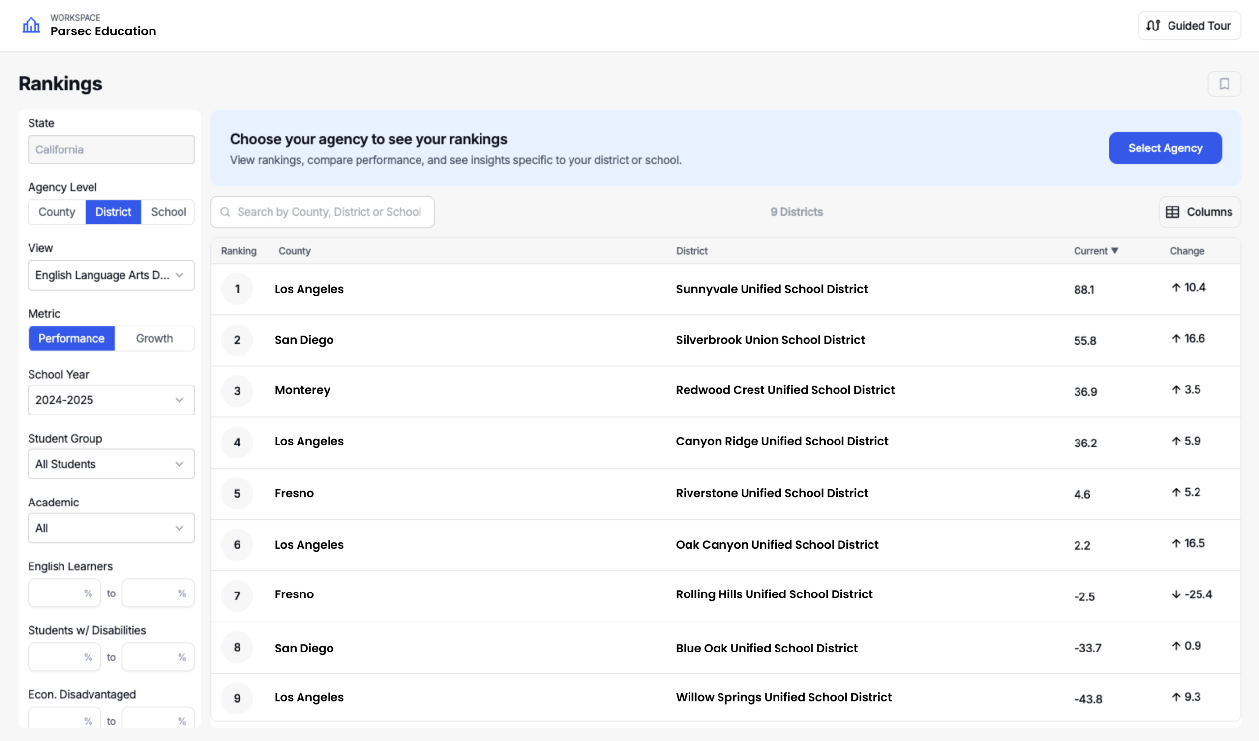Click the Students w/ Disabilities maximum percent field
The height and width of the screenshot is (741, 1259).
[x=158, y=657]
